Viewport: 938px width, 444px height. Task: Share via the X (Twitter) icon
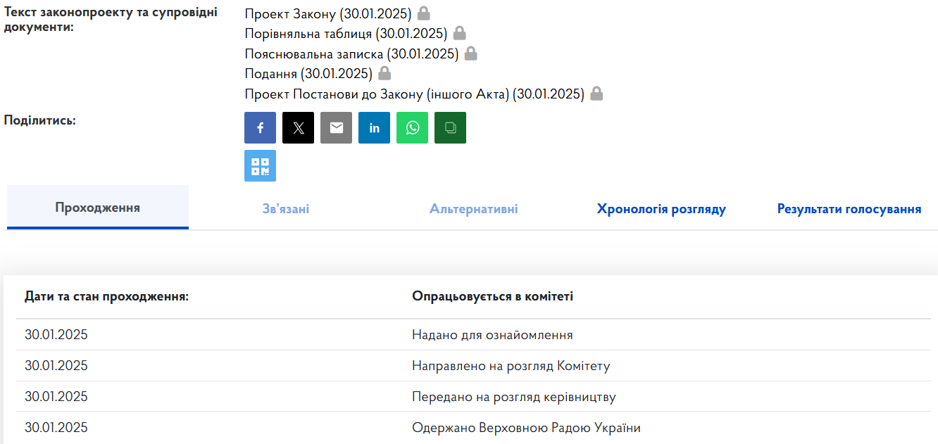click(x=298, y=128)
